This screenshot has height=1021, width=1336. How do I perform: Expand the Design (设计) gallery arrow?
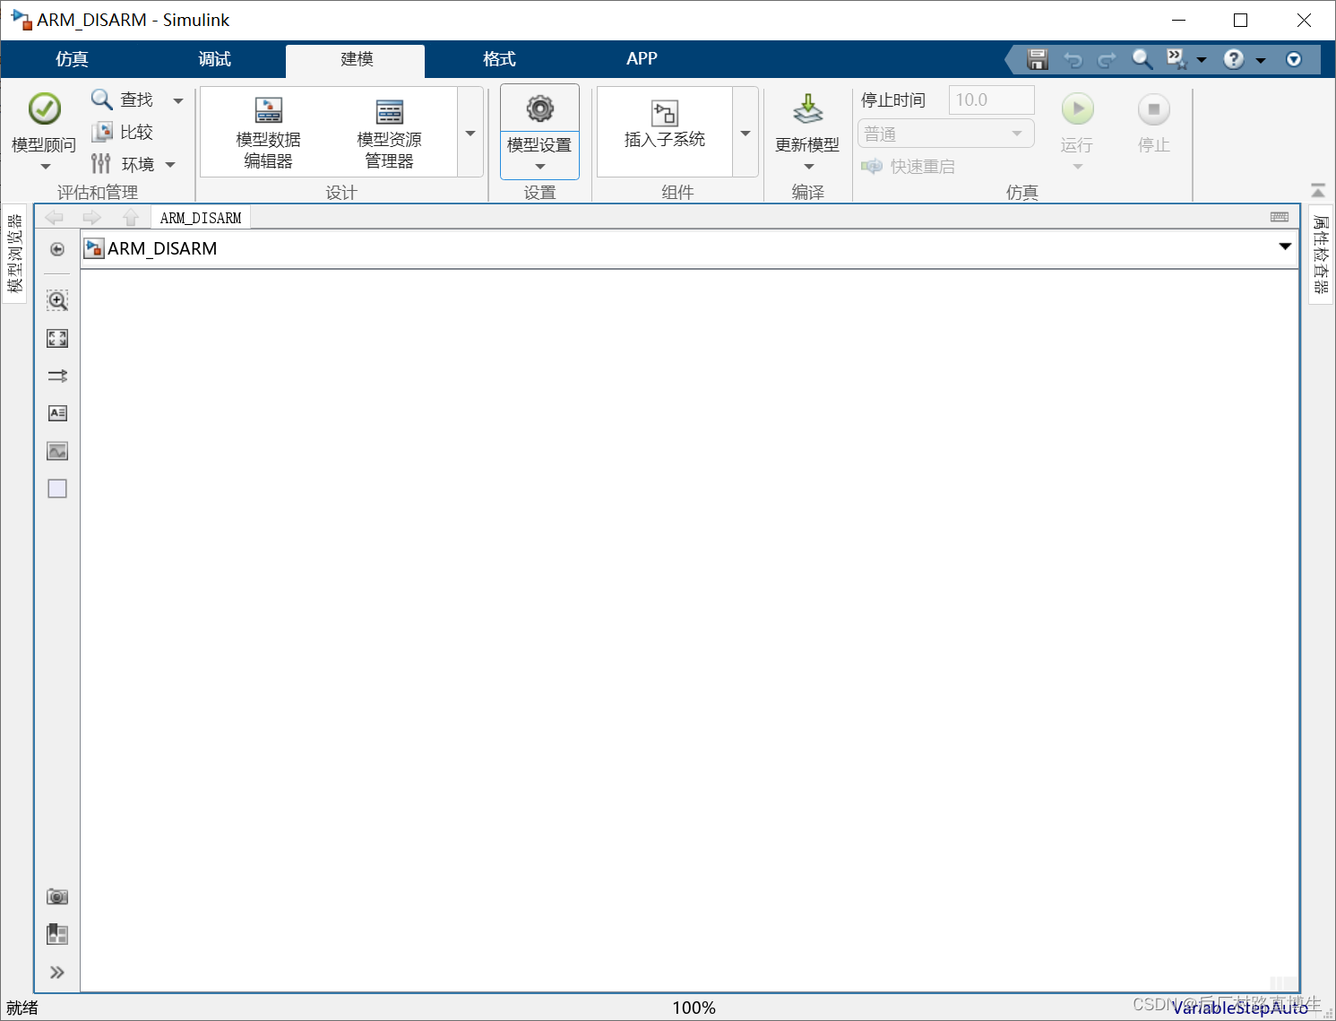coord(470,133)
